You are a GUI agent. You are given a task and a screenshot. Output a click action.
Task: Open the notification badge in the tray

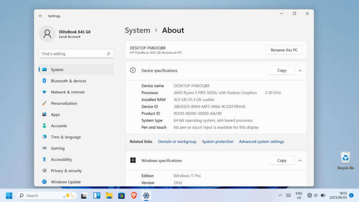click(x=351, y=195)
